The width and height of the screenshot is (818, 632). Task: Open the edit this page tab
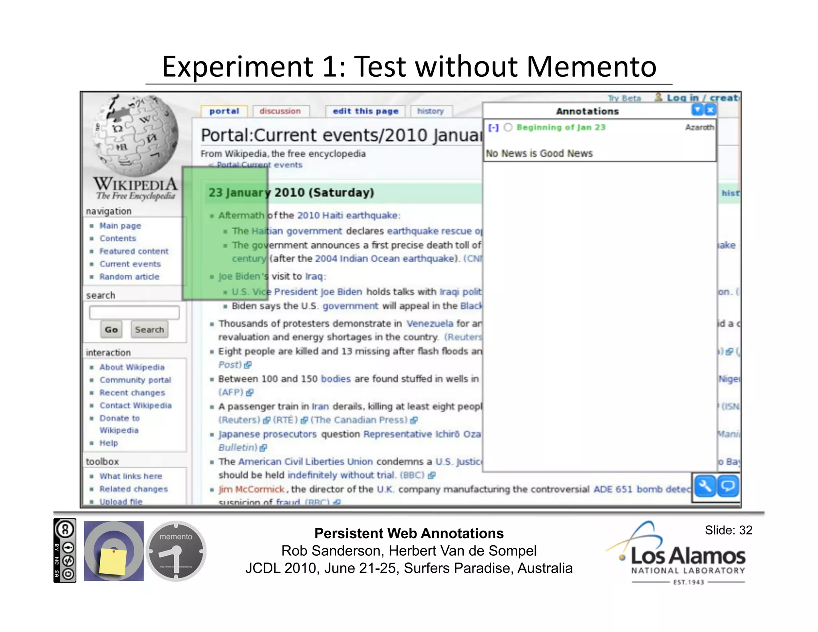click(365, 111)
